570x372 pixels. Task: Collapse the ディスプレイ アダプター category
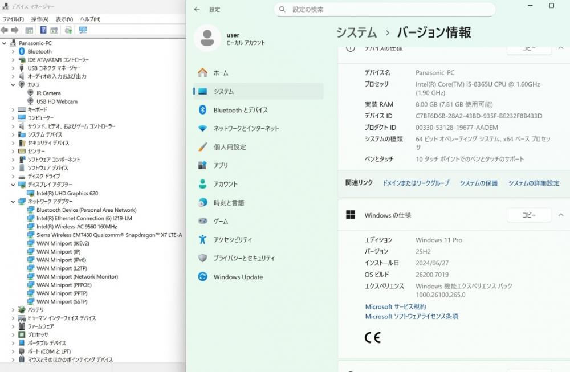coord(13,185)
